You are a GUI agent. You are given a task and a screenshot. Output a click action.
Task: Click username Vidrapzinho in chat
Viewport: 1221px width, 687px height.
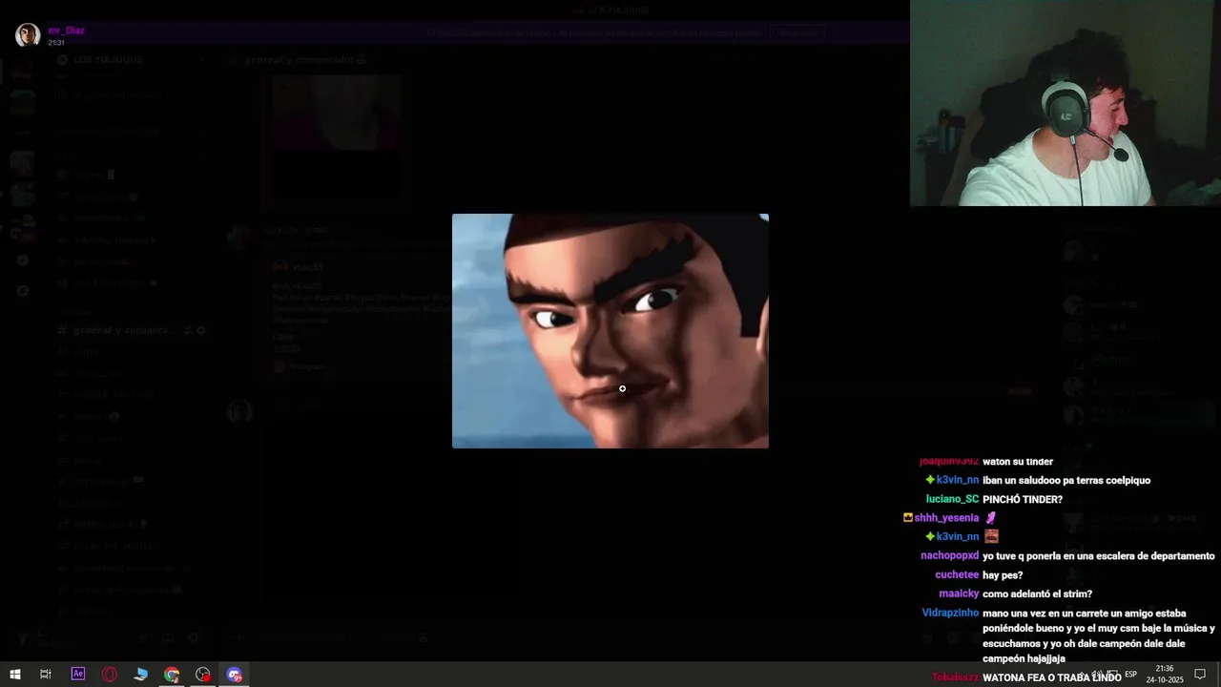[951, 614]
